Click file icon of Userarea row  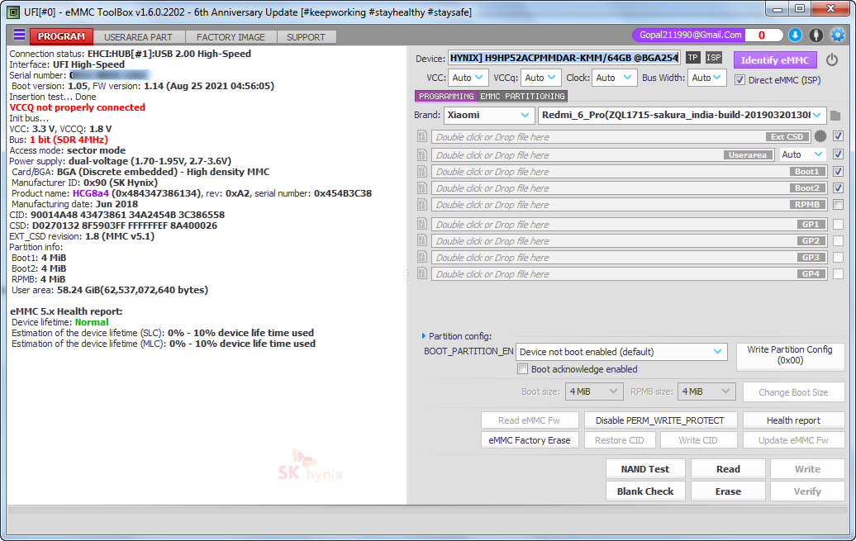click(x=422, y=155)
